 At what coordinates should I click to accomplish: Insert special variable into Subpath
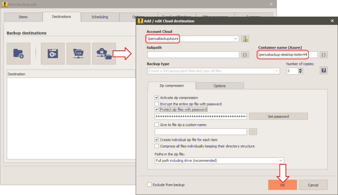point(245,55)
